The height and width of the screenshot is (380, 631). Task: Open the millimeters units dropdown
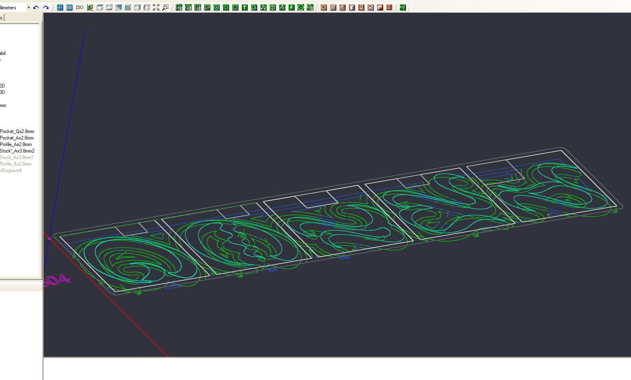click(x=29, y=7)
